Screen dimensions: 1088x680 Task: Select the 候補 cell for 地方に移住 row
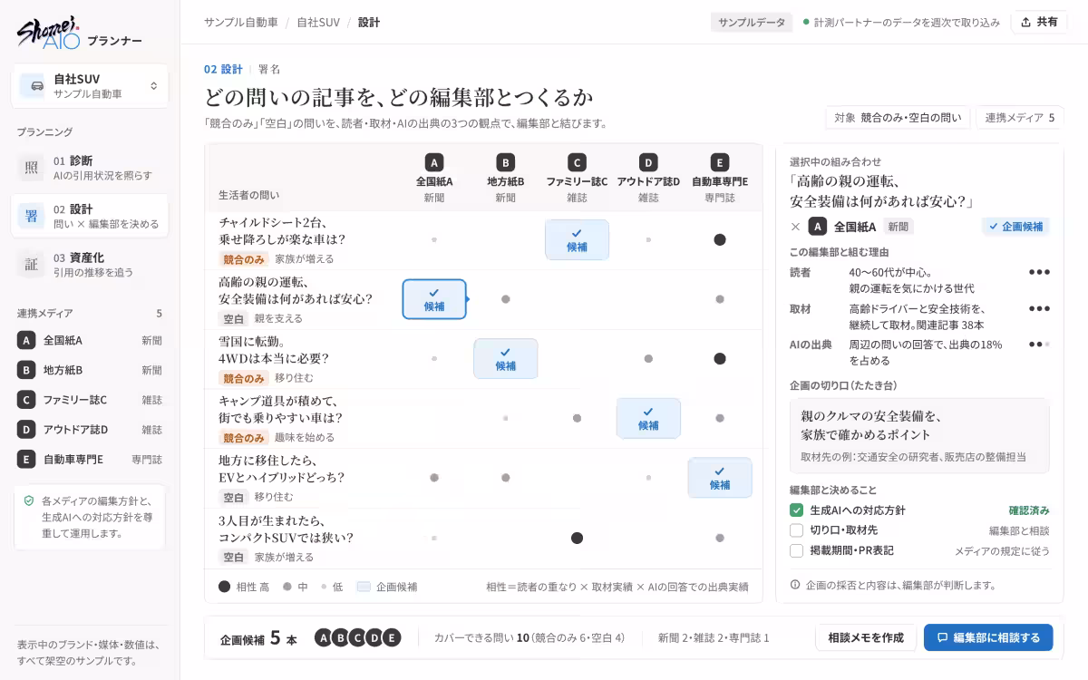[720, 478]
